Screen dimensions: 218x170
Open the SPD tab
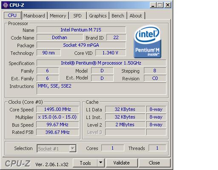tap(77, 16)
